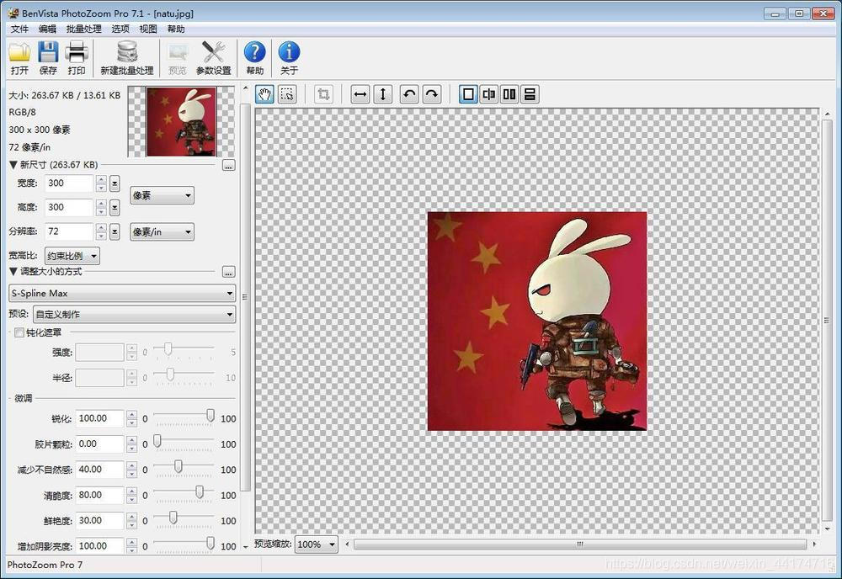Rotate the image clockwise

pyautogui.click(x=432, y=94)
